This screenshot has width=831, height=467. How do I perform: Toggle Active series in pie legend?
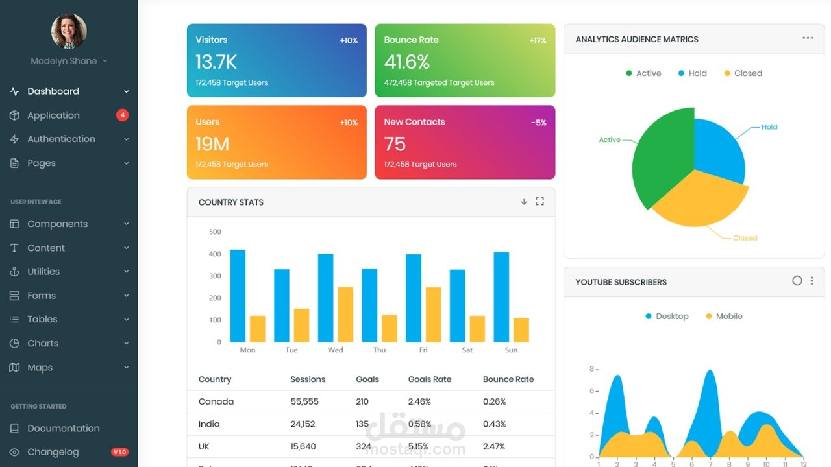click(643, 73)
